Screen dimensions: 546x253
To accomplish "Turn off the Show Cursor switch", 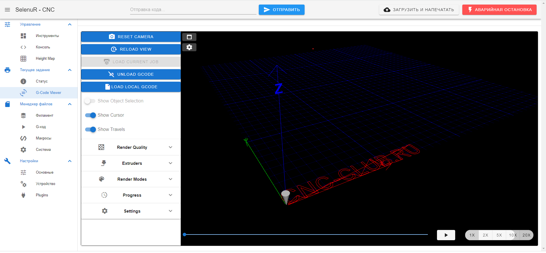I will pyautogui.click(x=91, y=115).
